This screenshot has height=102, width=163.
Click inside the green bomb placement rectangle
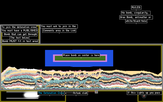pos(80,59)
